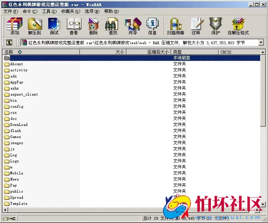Show archive Info (信息) icon
268x223 pixels.
152,26
